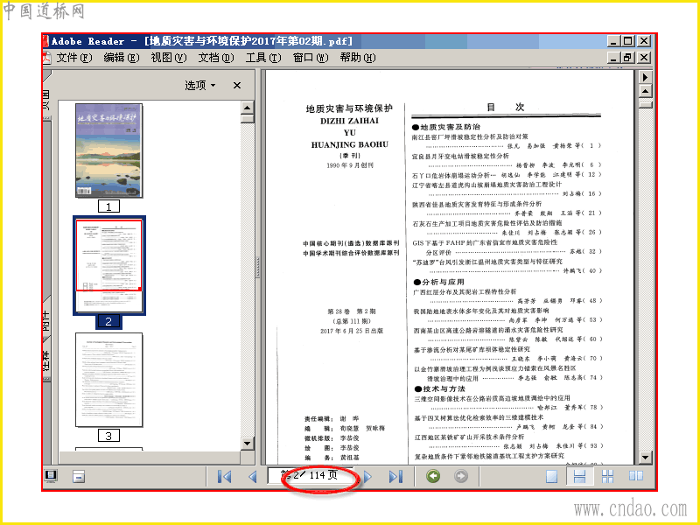Select single page layout icon

pyautogui.click(x=552, y=476)
